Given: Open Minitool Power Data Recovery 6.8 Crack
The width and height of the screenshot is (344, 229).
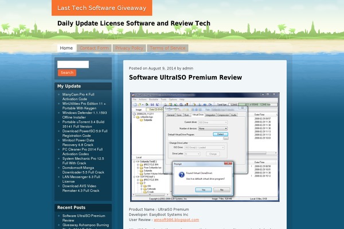Looking at the screenshot, I should pos(78,143).
